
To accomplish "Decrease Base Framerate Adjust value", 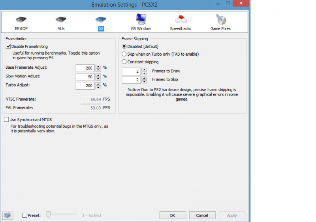I will (x=98, y=70).
